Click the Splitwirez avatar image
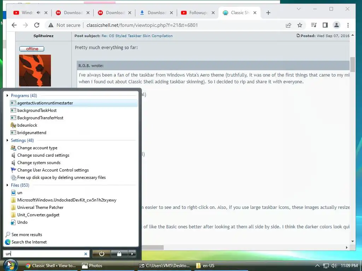Viewport: 362px width, 271px height. (35, 71)
